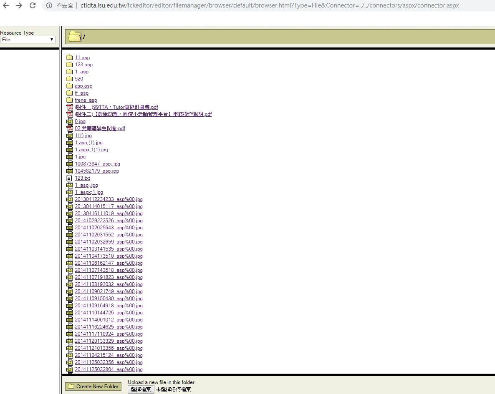Open the 1_asp;.jpg file
The image size is (495, 394).
[86, 185]
